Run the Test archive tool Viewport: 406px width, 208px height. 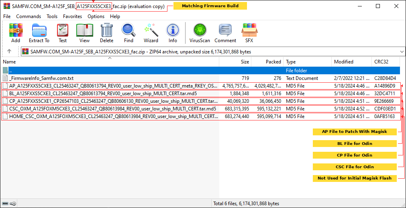[x=63, y=33]
